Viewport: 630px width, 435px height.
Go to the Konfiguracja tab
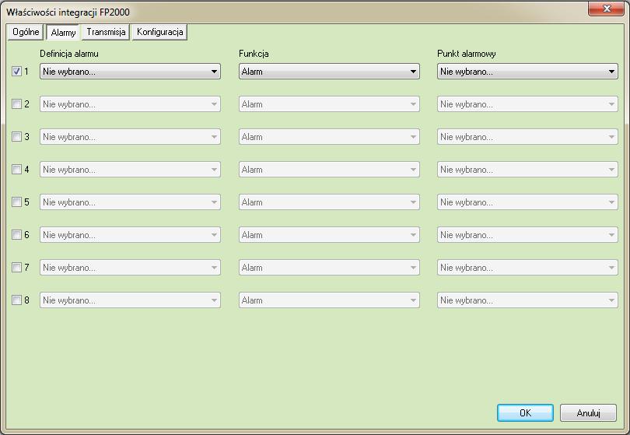click(160, 32)
